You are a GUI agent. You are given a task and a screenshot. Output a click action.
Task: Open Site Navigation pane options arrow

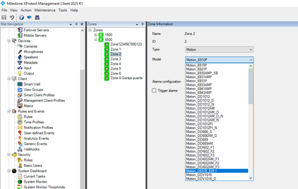point(71,24)
